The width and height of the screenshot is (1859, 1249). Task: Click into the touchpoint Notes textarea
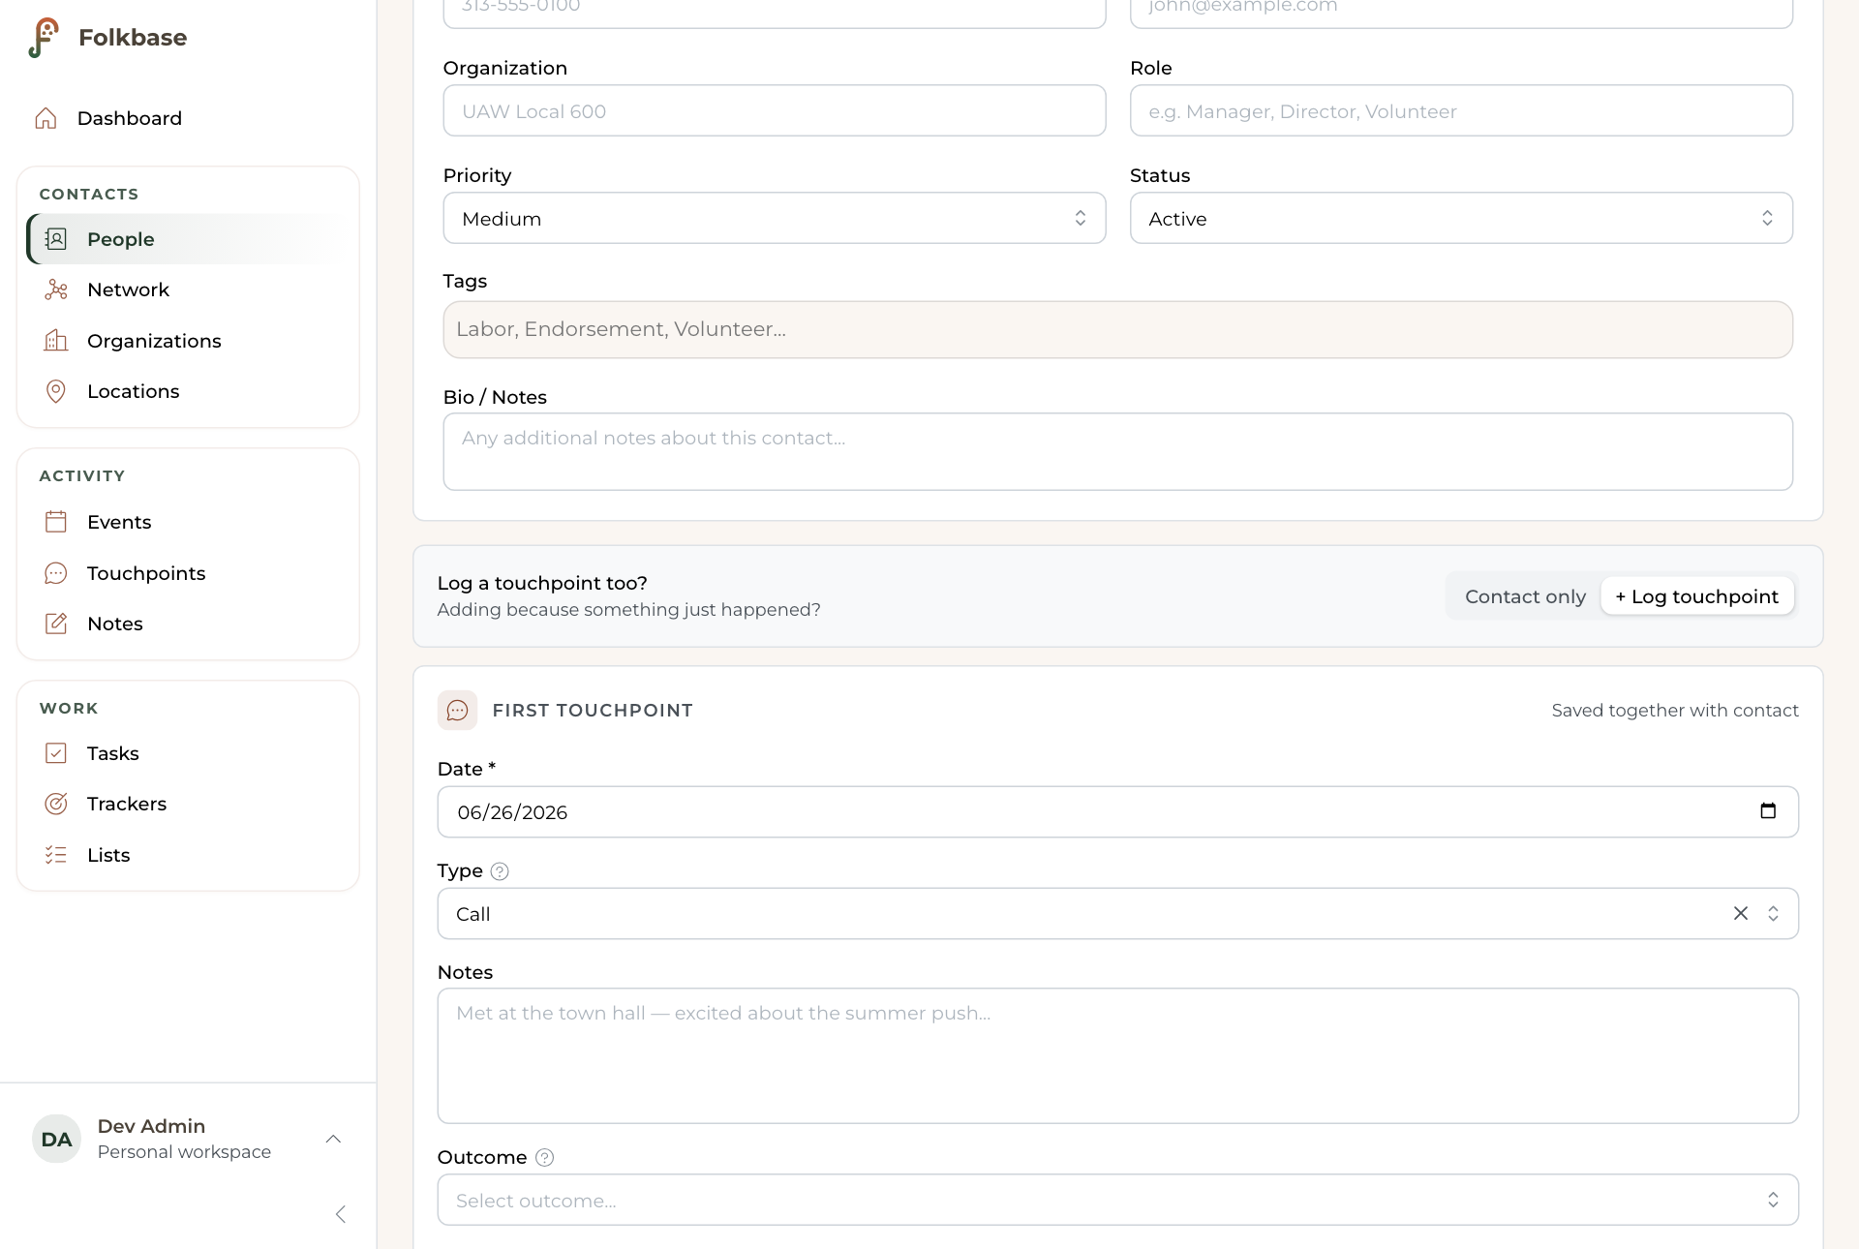pyautogui.click(x=1117, y=1055)
